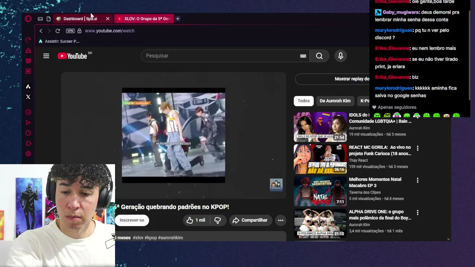This screenshot has height=267, width=475.
Task: Reload the YouTube page
Action: (58, 31)
